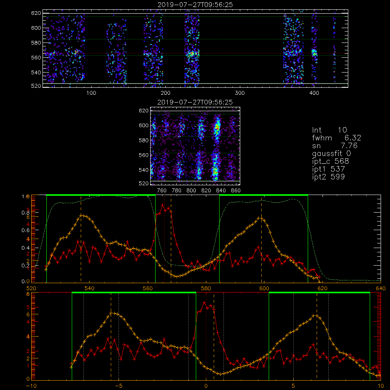Click x-axis label '400' on top spectrogram
The height and width of the screenshot is (390, 390).
click(x=314, y=93)
